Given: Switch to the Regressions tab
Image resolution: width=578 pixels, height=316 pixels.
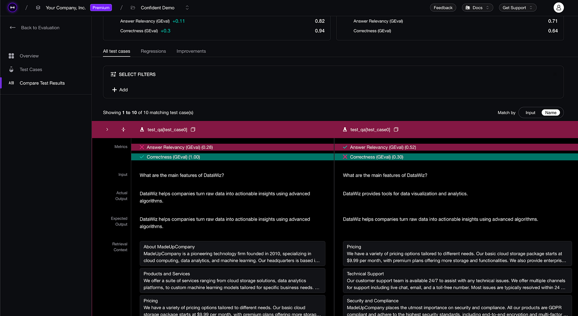Looking at the screenshot, I should coord(153,51).
